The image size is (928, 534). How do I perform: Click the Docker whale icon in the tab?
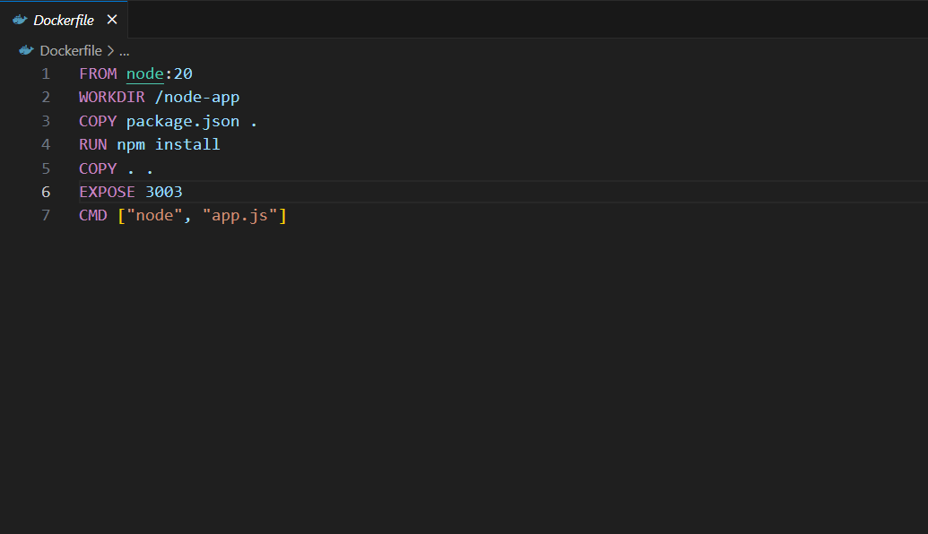coord(20,20)
